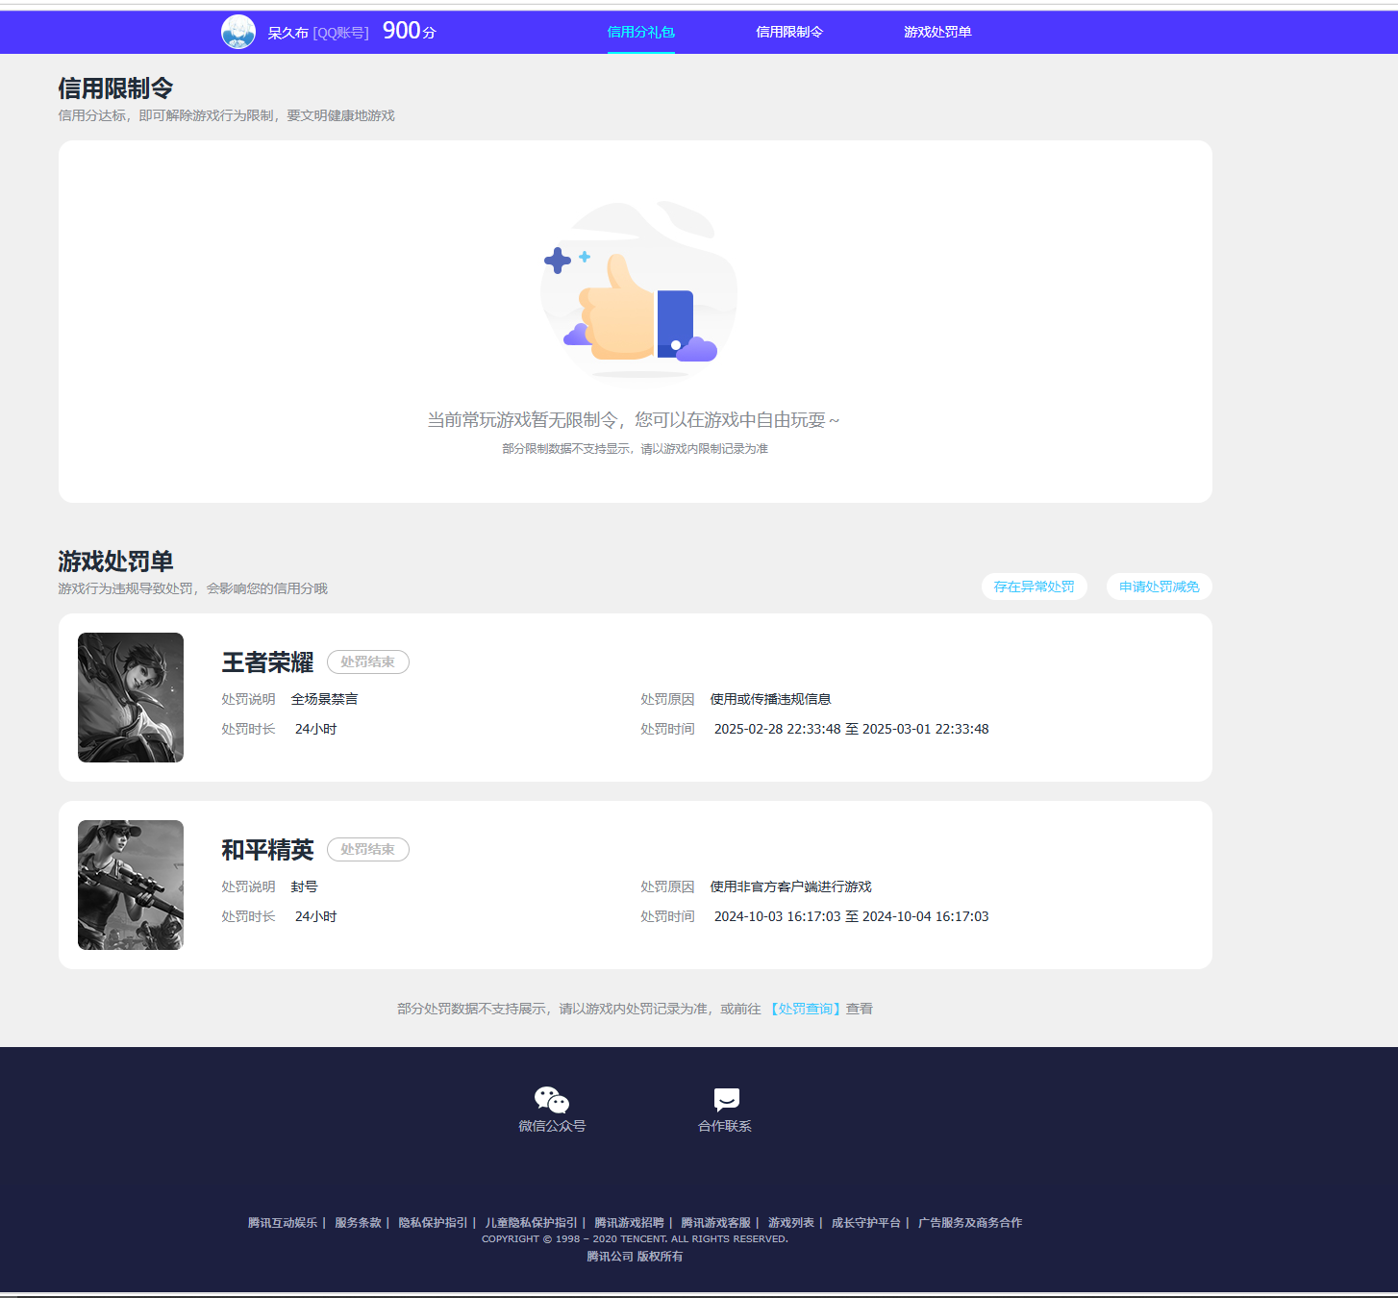
Task: Click the 申请处罚减免 button
Action: (x=1160, y=587)
